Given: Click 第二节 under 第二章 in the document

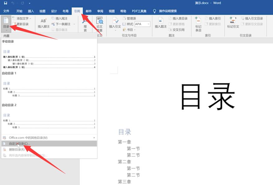Looking at the screenshot, I should 133,175.
